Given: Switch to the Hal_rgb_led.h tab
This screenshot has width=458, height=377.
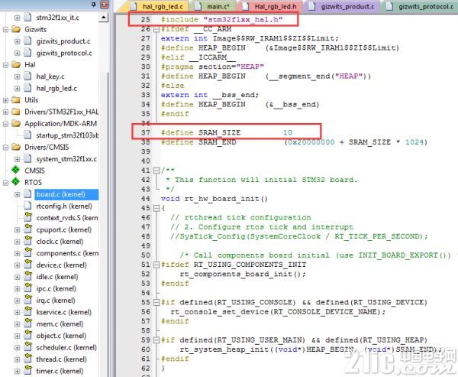Looking at the screenshot, I should [270, 6].
